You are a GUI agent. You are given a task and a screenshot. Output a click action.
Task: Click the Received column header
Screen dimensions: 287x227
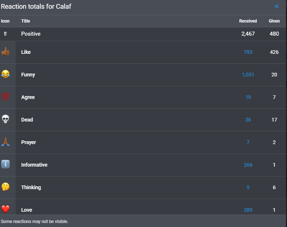(248, 21)
